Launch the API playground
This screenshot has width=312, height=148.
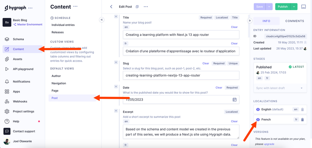point(23,69)
